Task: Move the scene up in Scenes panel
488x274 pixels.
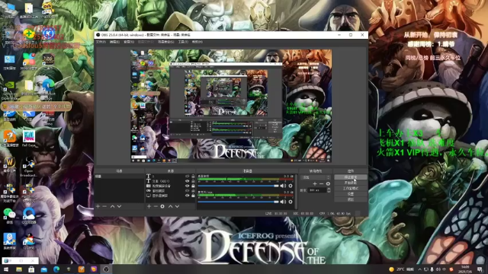Action: 112,206
